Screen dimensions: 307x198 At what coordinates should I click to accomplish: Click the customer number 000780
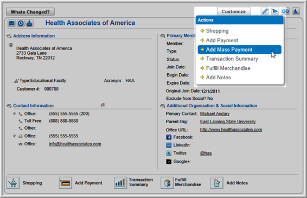click(52, 89)
